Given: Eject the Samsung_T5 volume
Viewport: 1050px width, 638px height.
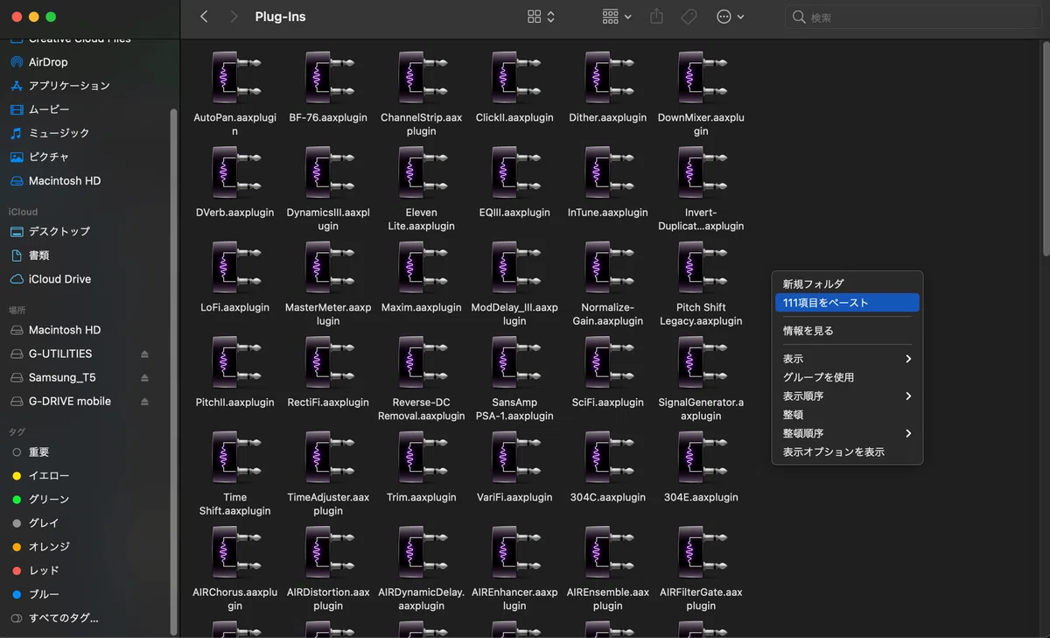Looking at the screenshot, I should point(144,377).
